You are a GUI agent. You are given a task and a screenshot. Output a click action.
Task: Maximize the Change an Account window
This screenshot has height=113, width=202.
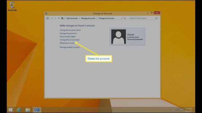(x=152, y=13)
